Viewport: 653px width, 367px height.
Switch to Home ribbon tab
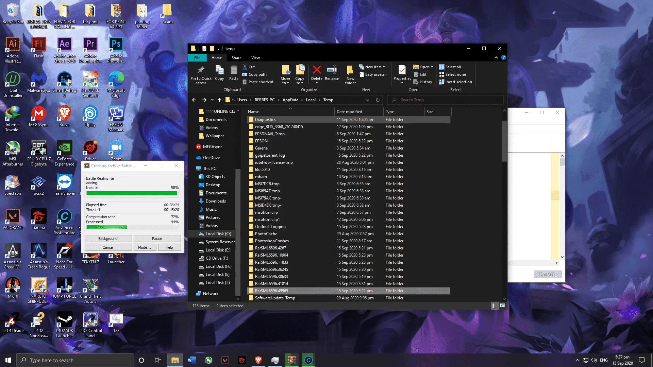click(217, 58)
